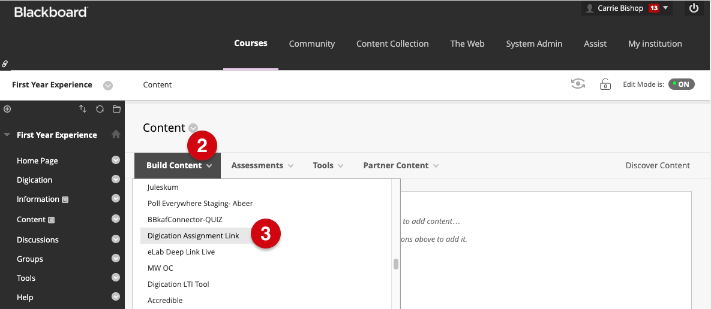
Task: Open the red notification badge showing 13
Action: pyautogui.click(x=653, y=8)
